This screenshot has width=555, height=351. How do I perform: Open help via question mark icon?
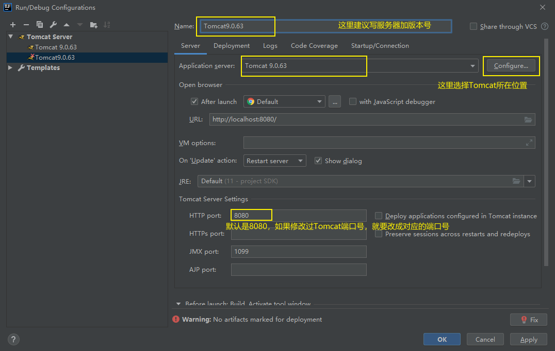13,339
